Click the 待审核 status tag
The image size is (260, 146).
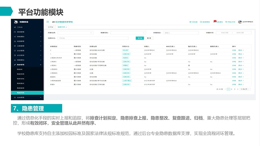[126, 58]
